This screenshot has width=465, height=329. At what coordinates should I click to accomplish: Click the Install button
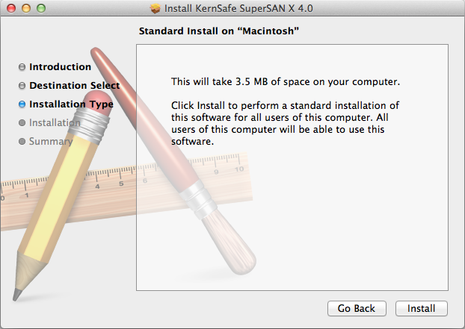422,309
